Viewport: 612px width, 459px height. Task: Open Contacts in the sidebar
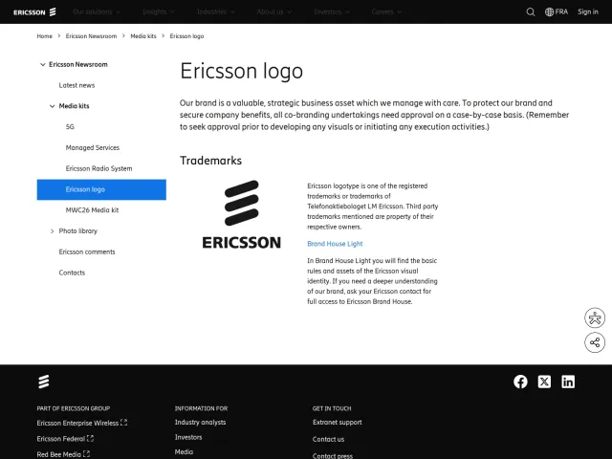pyautogui.click(x=72, y=273)
